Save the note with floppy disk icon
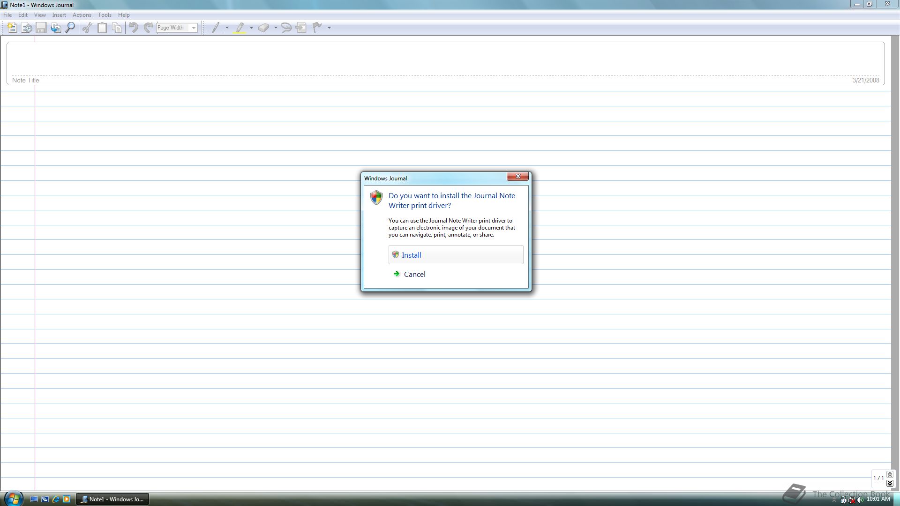Viewport: 900px width, 506px height. point(41,28)
